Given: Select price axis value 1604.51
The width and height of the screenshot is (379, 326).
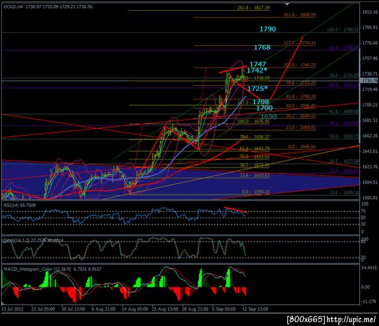Looking at the screenshot, I should [370, 182].
